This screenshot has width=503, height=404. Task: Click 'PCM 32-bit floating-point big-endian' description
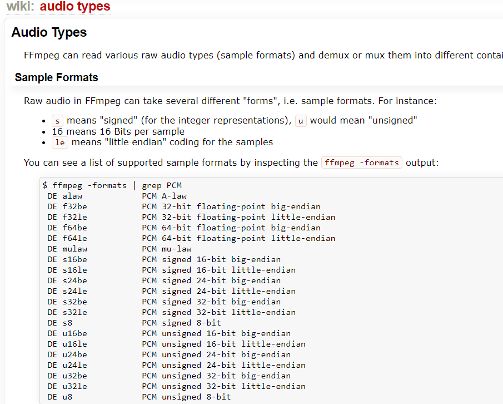pyautogui.click(x=231, y=206)
